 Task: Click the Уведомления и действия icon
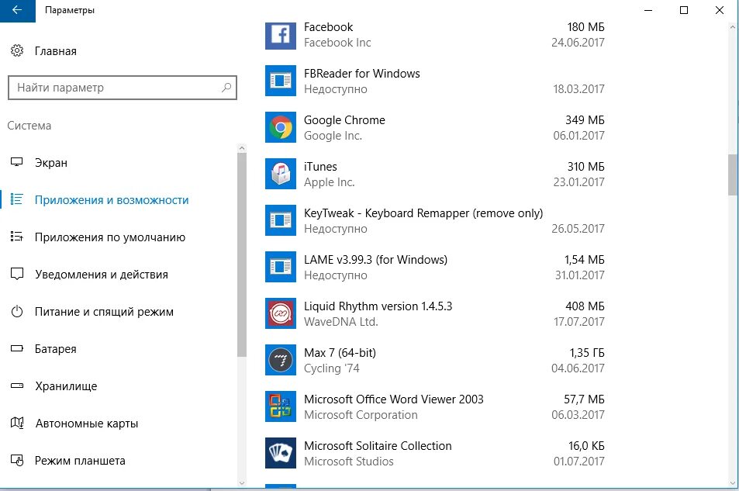[17, 274]
